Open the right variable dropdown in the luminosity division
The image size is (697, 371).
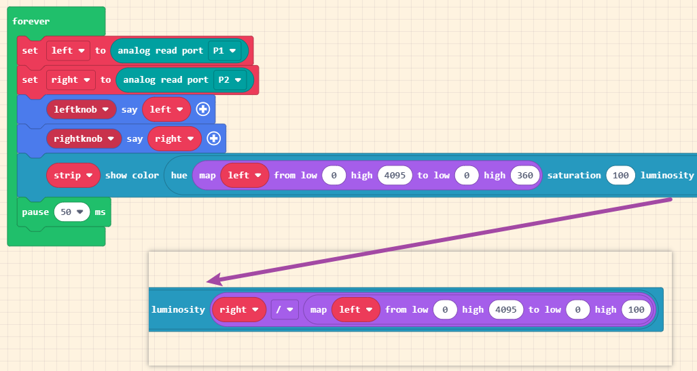pos(239,309)
